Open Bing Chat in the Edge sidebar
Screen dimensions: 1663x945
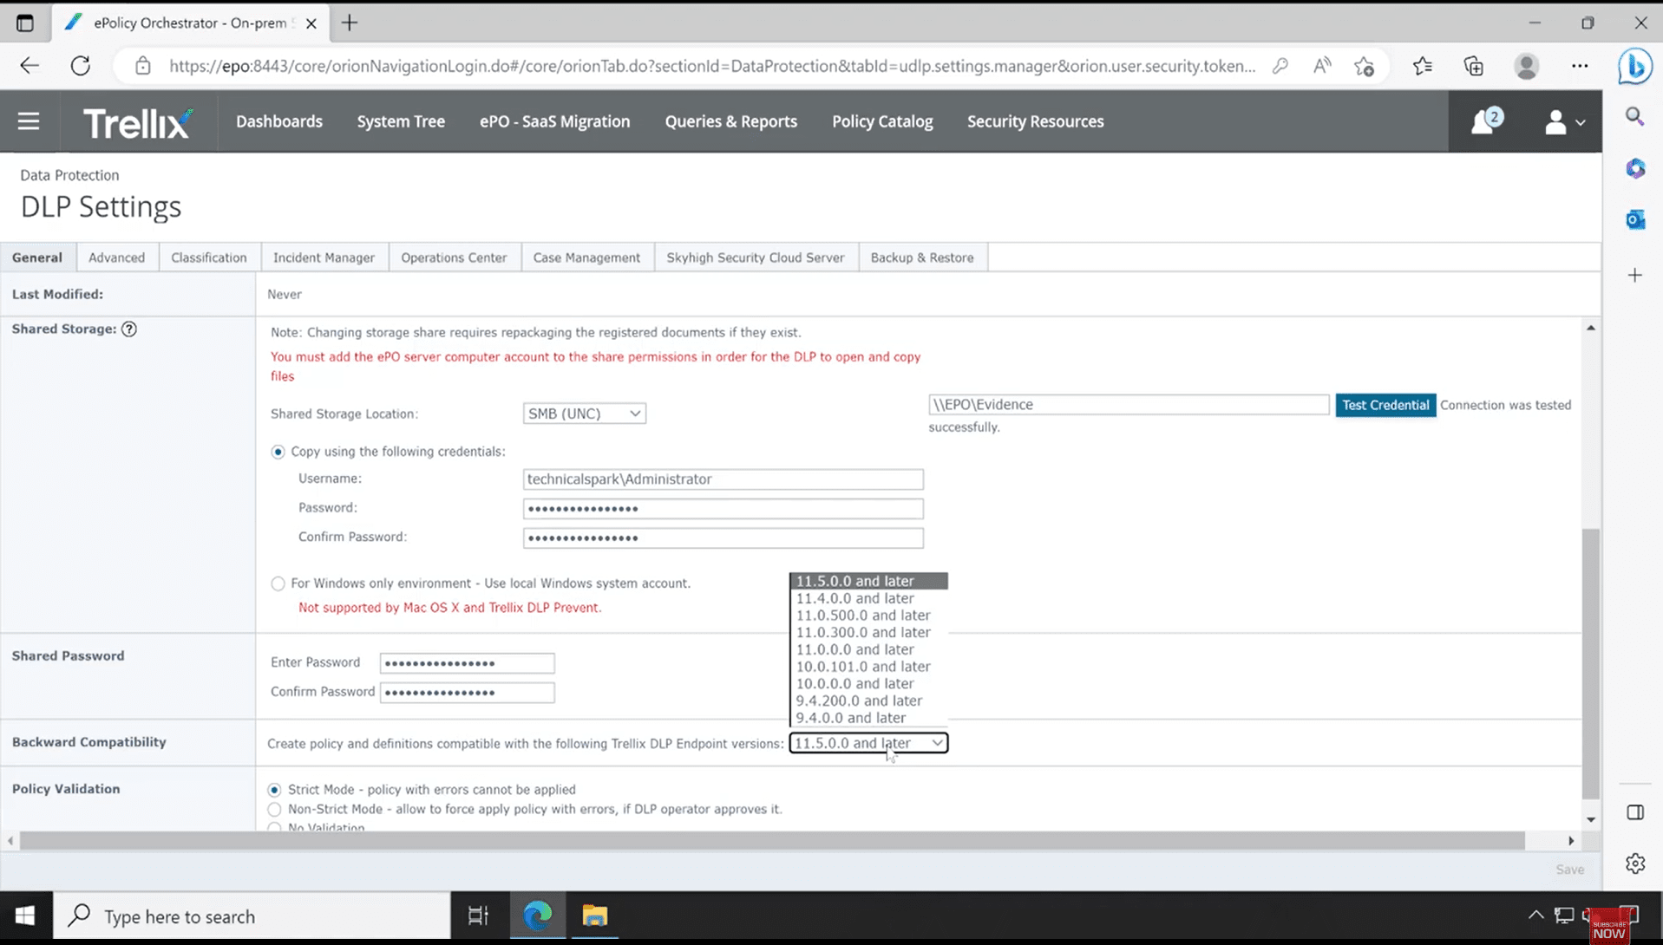coord(1634,66)
